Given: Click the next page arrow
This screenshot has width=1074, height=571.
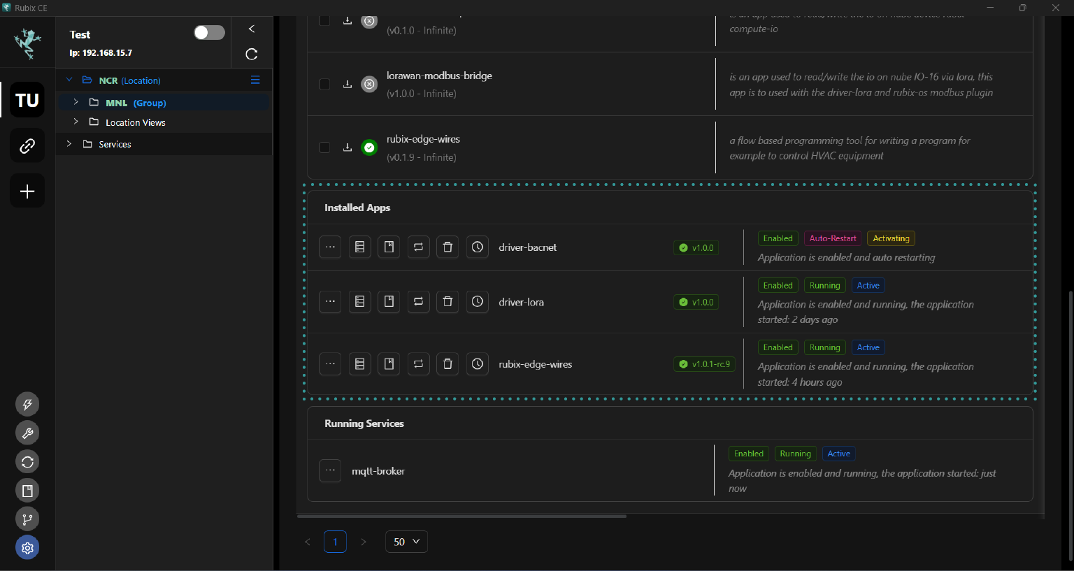Looking at the screenshot, I should coord(363,542).
